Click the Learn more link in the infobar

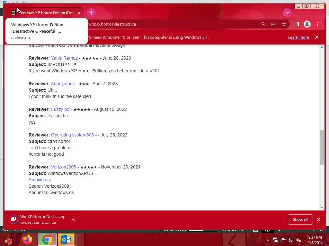298,37
